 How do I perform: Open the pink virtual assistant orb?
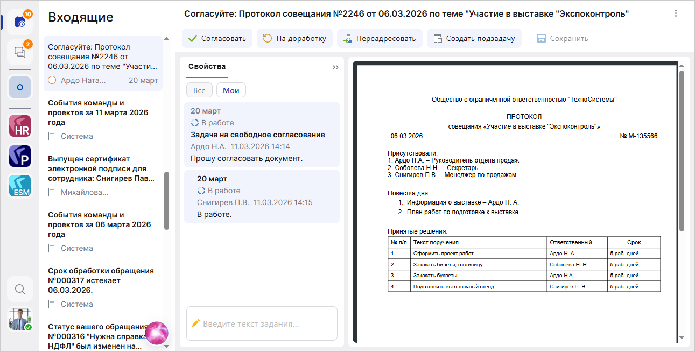click(x=157, y=333)
